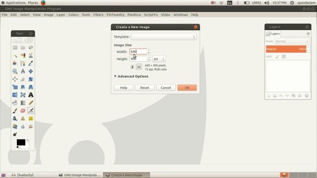Select the Blend gradient tool

[x=23, y=103]
